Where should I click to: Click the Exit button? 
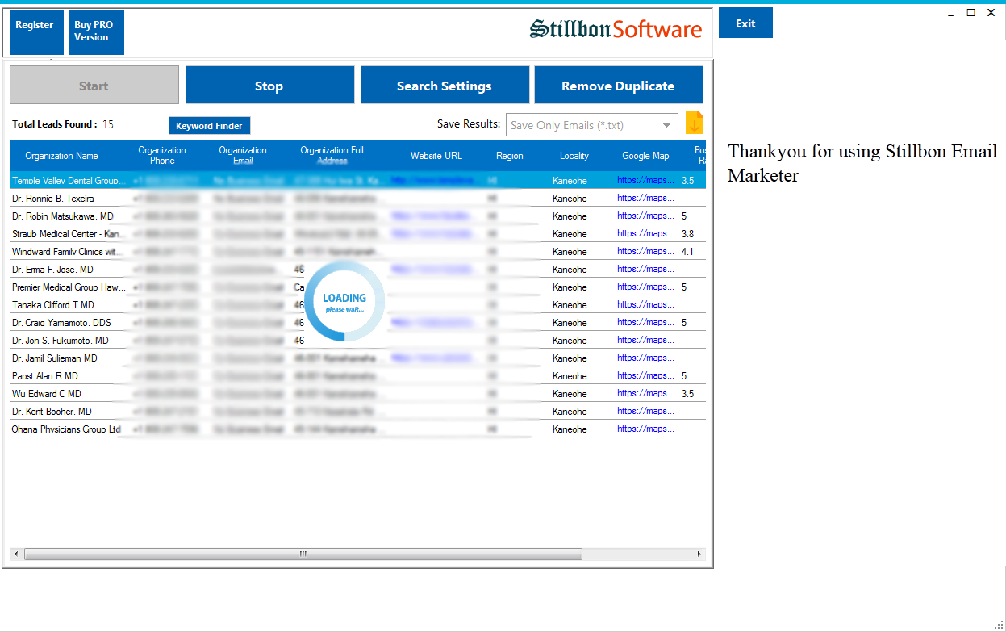point(745,23)
